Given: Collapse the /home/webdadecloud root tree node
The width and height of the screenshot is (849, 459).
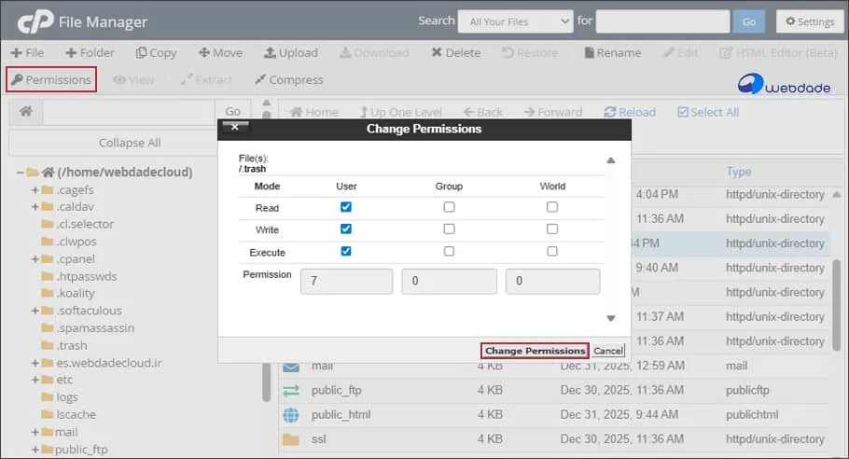Looking at the screenshot, I should [x=20, y=172].
